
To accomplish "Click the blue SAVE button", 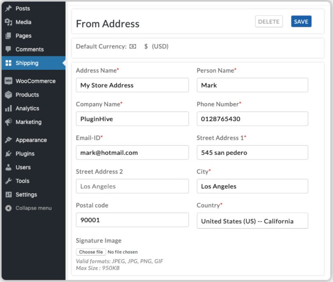I will point(301,21).
